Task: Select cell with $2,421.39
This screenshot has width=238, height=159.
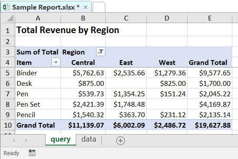Action: pos(83,104)
